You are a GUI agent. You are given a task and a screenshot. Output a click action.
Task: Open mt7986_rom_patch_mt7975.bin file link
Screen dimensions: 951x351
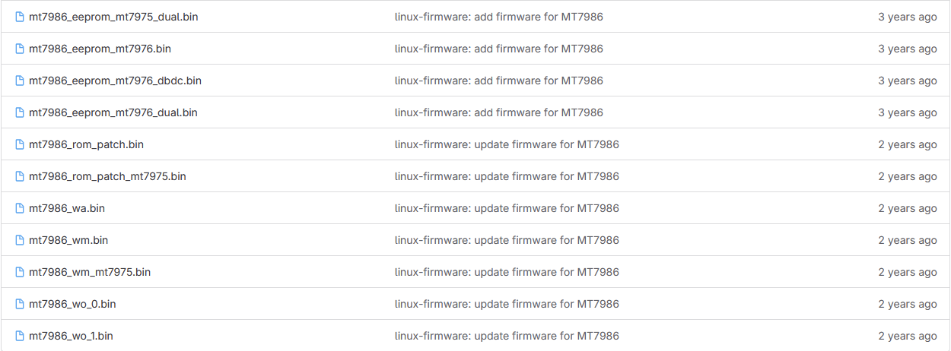tap(107, 176)
